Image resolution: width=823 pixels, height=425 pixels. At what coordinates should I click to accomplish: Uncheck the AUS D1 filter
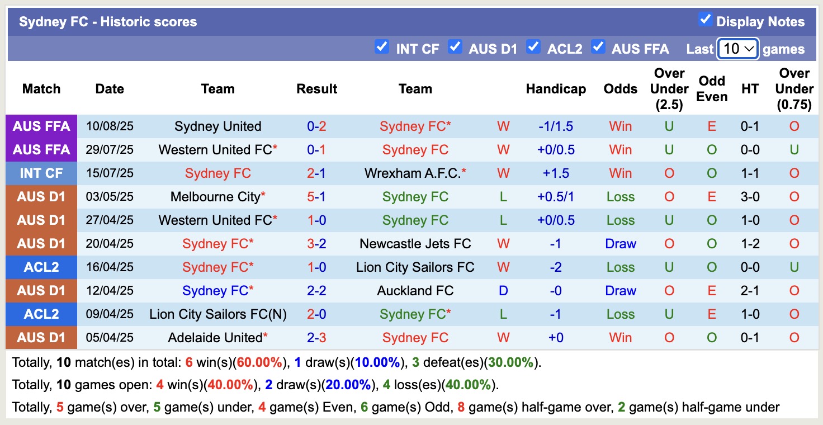[455, 48]
